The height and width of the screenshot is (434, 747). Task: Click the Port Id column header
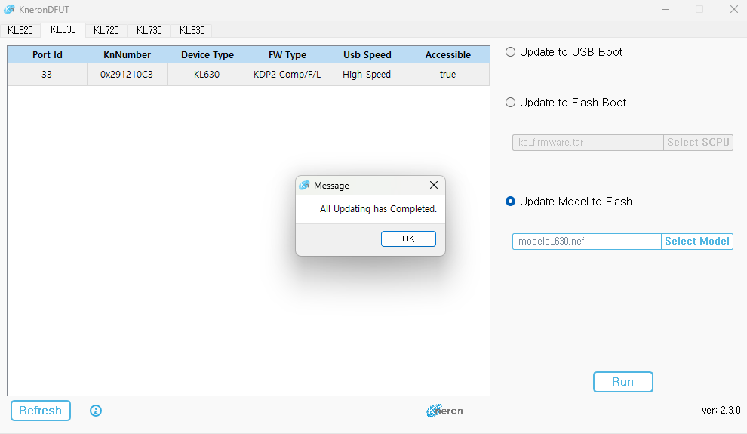point(48,55)
